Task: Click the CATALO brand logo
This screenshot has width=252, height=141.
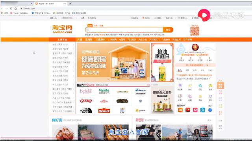Action: click(86, 101)
